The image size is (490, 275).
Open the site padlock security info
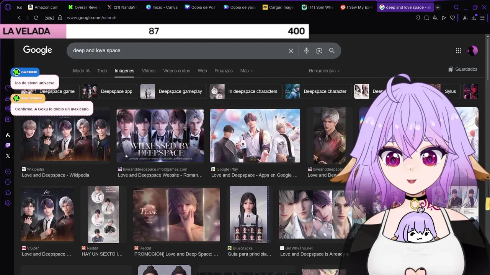click(60, 18)
